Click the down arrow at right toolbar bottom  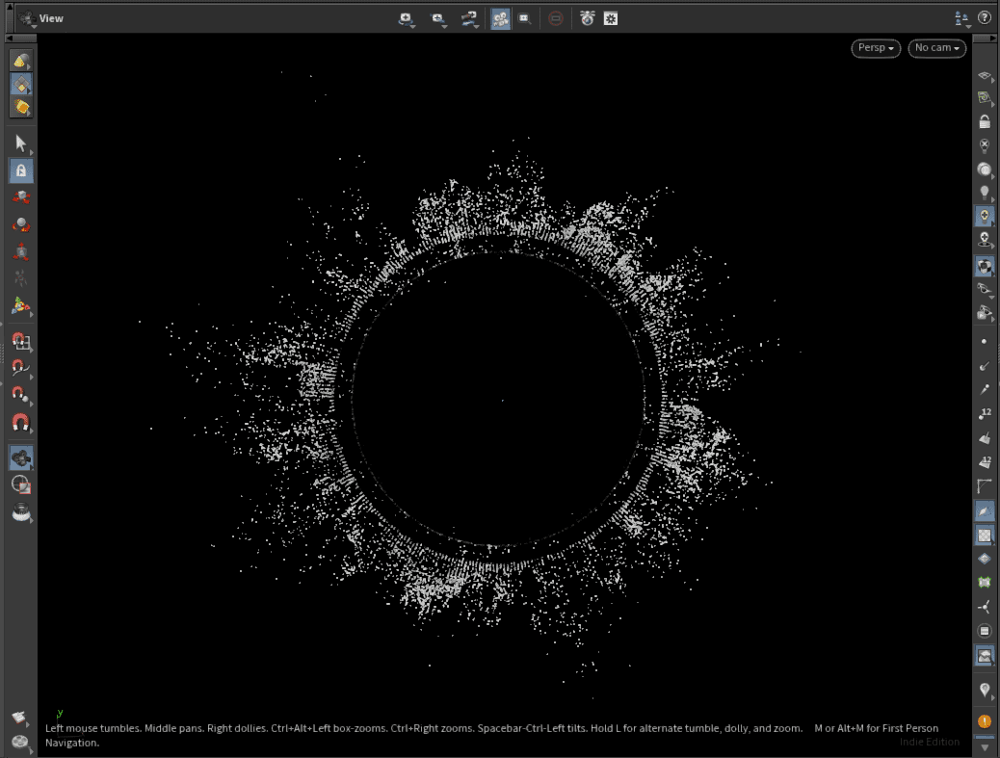985,747
